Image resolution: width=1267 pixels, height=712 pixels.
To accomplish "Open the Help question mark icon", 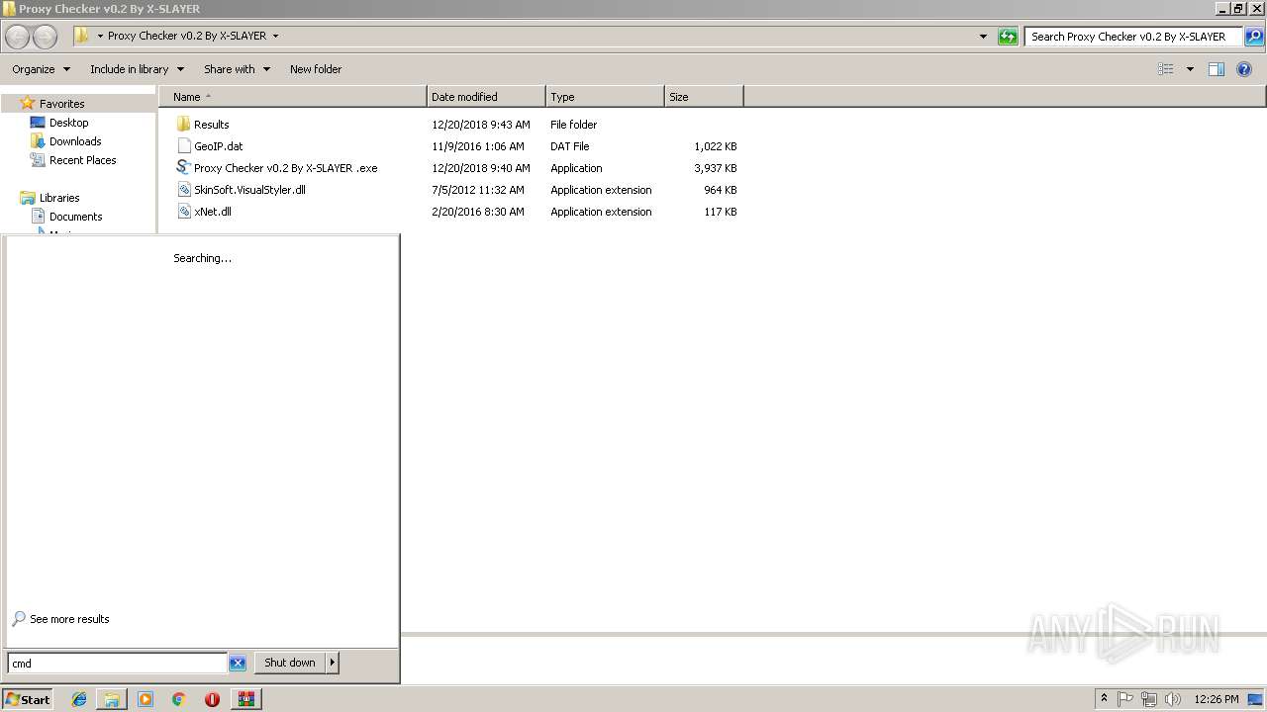I will coord(1244,69).
